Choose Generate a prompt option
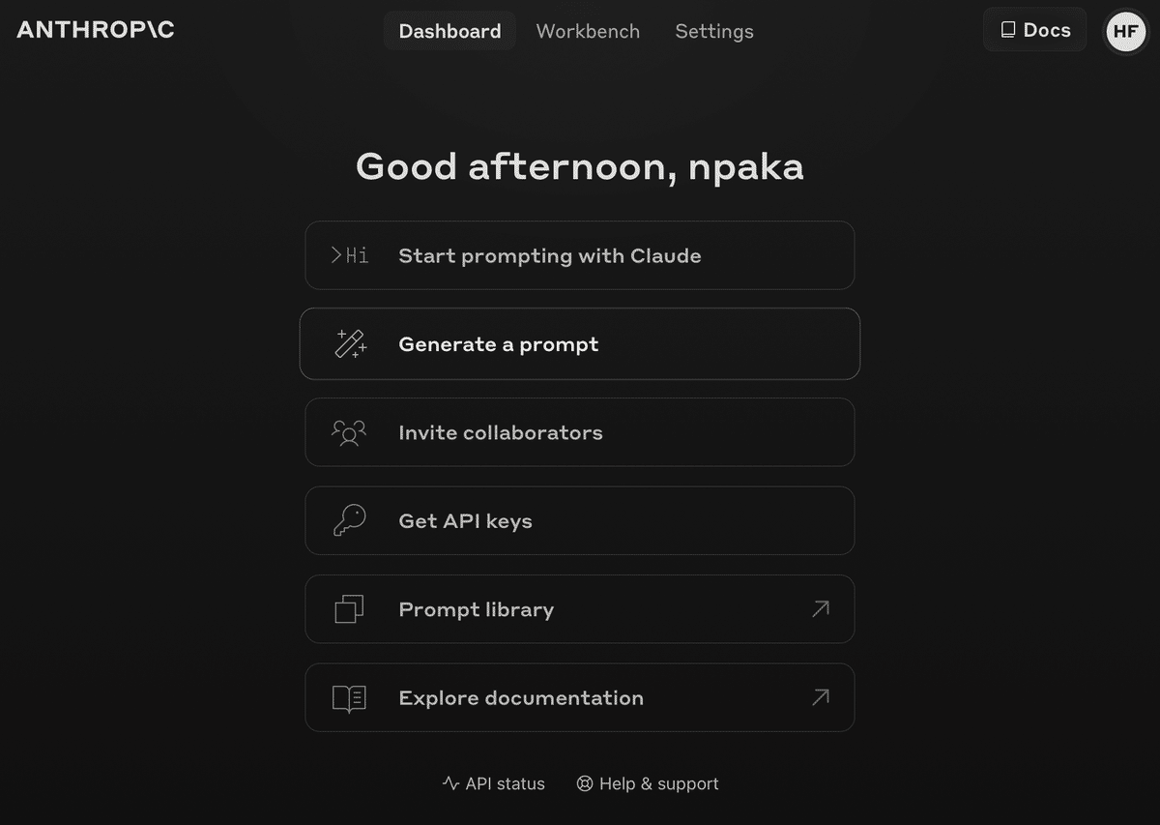Screen dimensions: 1160x825 click(x=580, y=344)
